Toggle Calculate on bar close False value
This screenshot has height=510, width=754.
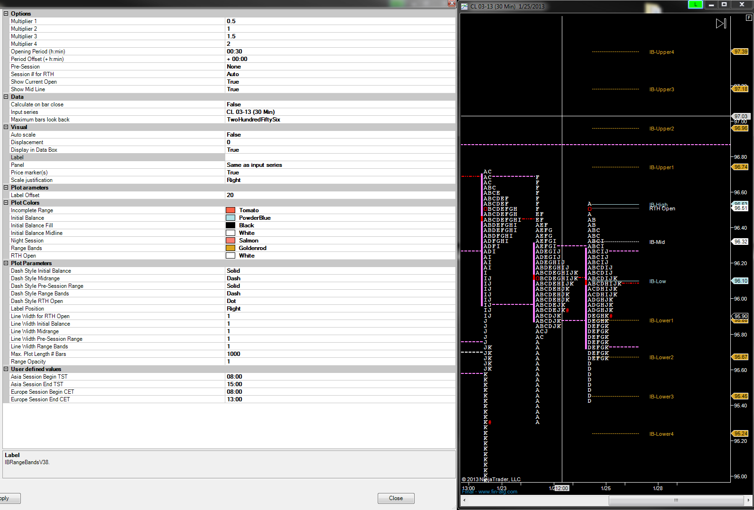[x=340, y=104]
